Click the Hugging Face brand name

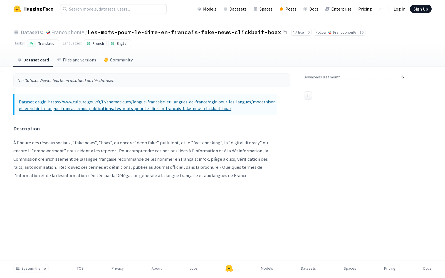click(38, 9)
